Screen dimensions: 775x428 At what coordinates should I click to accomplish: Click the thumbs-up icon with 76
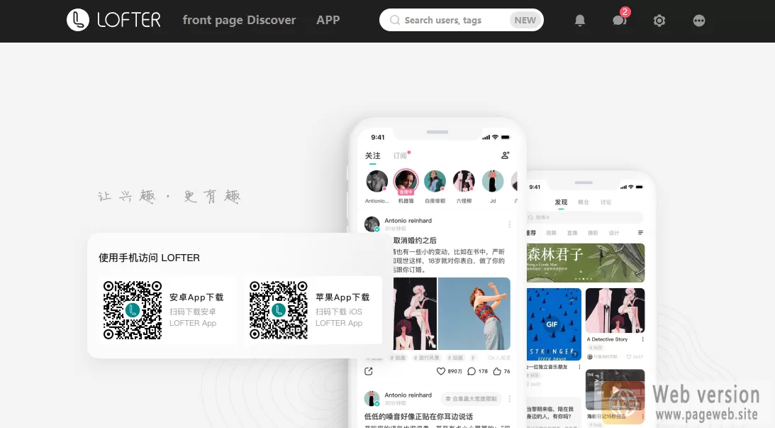[497, 371]
